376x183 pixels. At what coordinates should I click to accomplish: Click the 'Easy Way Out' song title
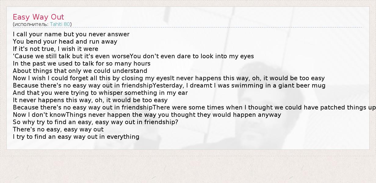[x=38, y=17]
